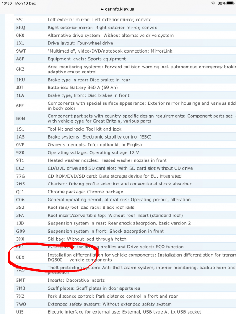The height and width of the screenshot is (314, 236).
Task: Select the QJ1 Chrome package row
Action: tap(125, 192)
